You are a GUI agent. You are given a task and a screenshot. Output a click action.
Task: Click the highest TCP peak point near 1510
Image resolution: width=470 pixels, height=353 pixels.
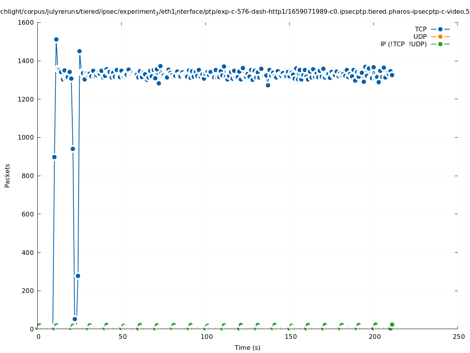tap(56, 39)
